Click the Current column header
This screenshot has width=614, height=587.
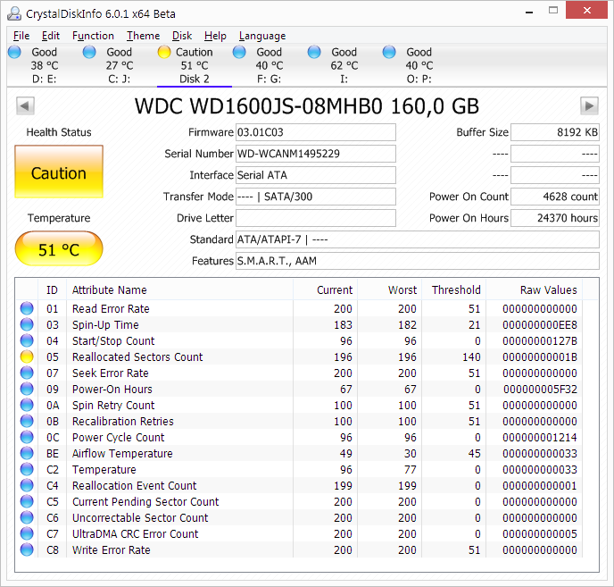point(326,289)
